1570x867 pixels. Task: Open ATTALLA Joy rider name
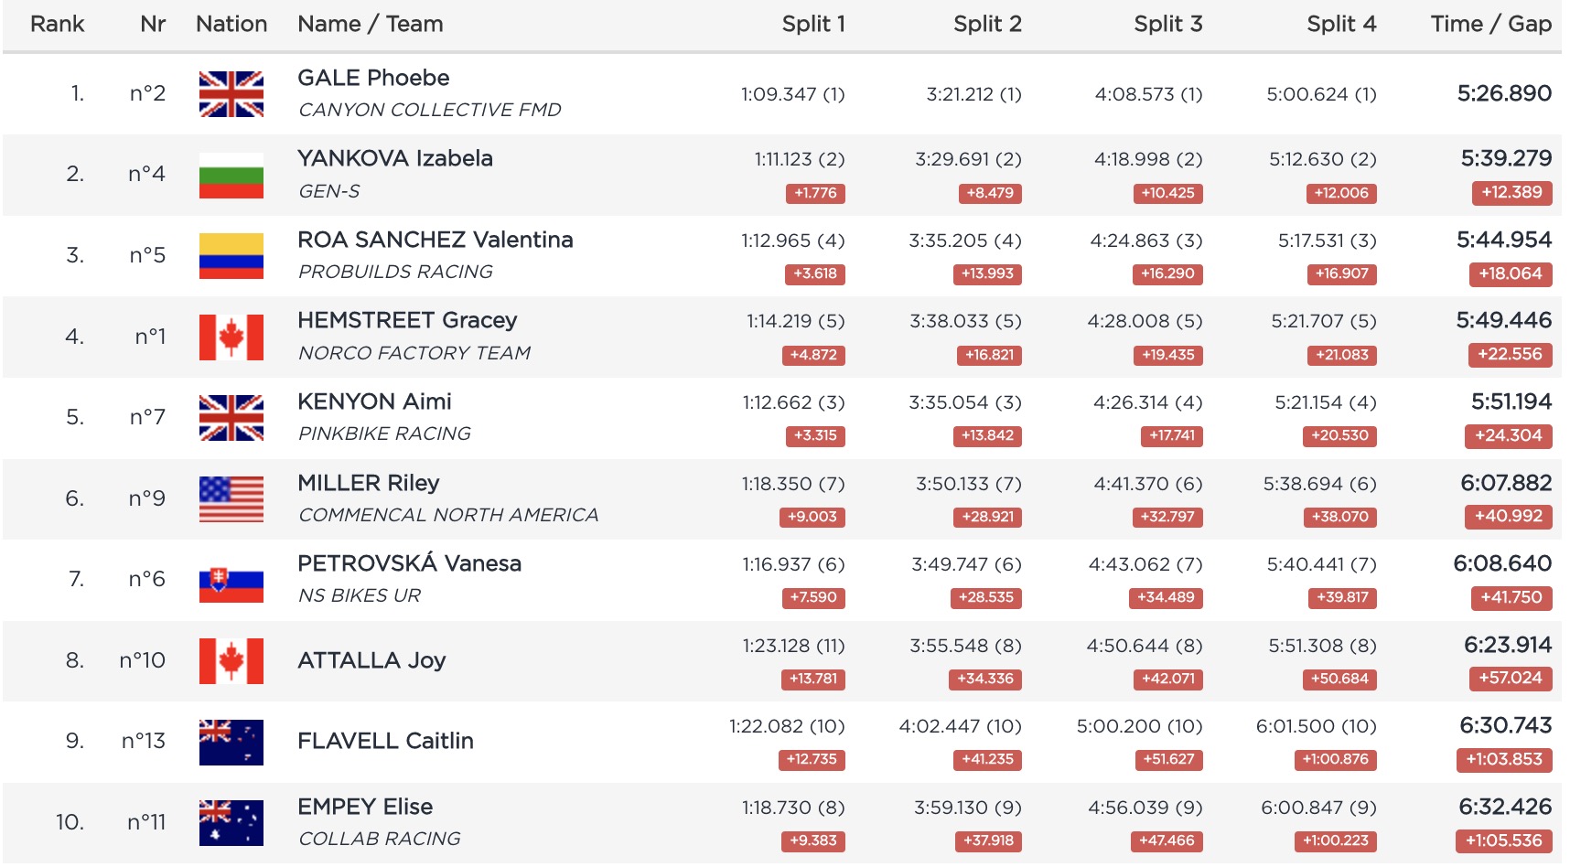pos(371,660)
